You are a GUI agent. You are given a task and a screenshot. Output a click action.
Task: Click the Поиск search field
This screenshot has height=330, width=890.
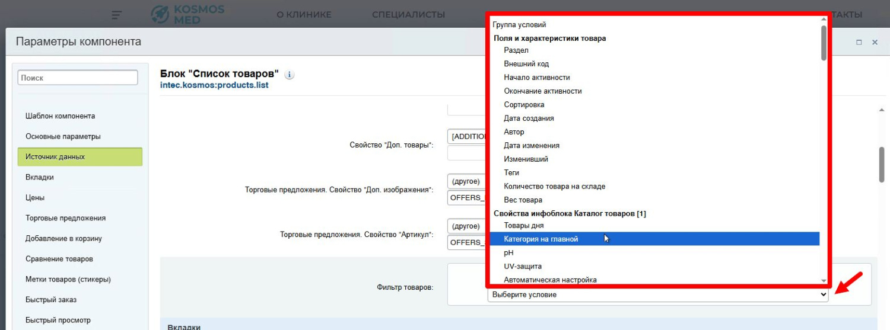[x=78, y=78]
